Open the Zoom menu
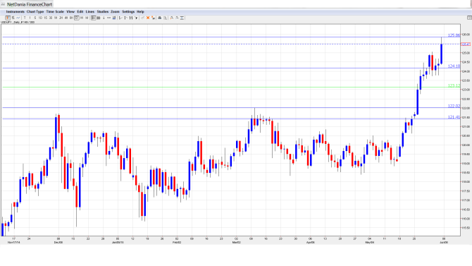 [x=115, y=12]
